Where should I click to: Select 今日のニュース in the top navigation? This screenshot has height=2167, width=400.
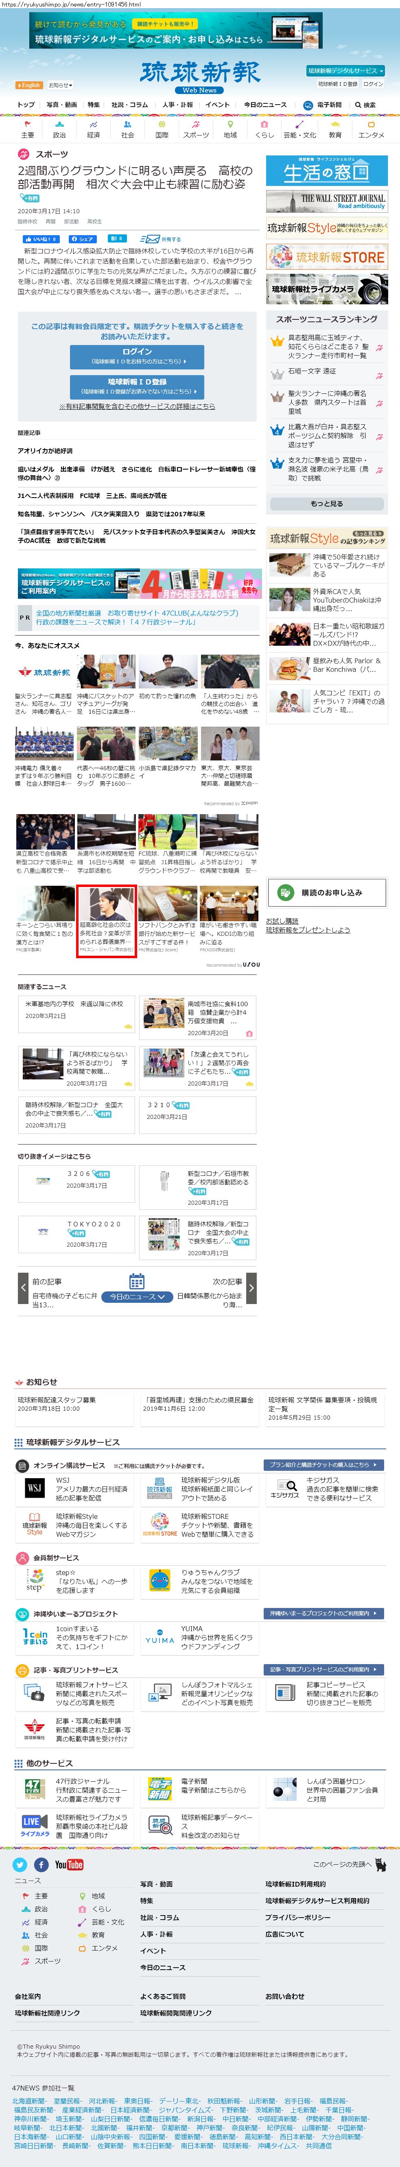pos(265,105)
